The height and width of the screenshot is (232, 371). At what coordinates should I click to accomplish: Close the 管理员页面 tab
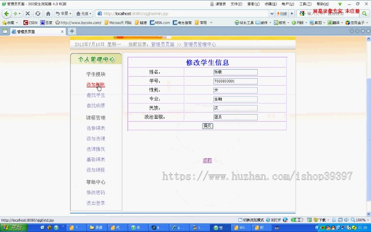click(x=62, y=31)
